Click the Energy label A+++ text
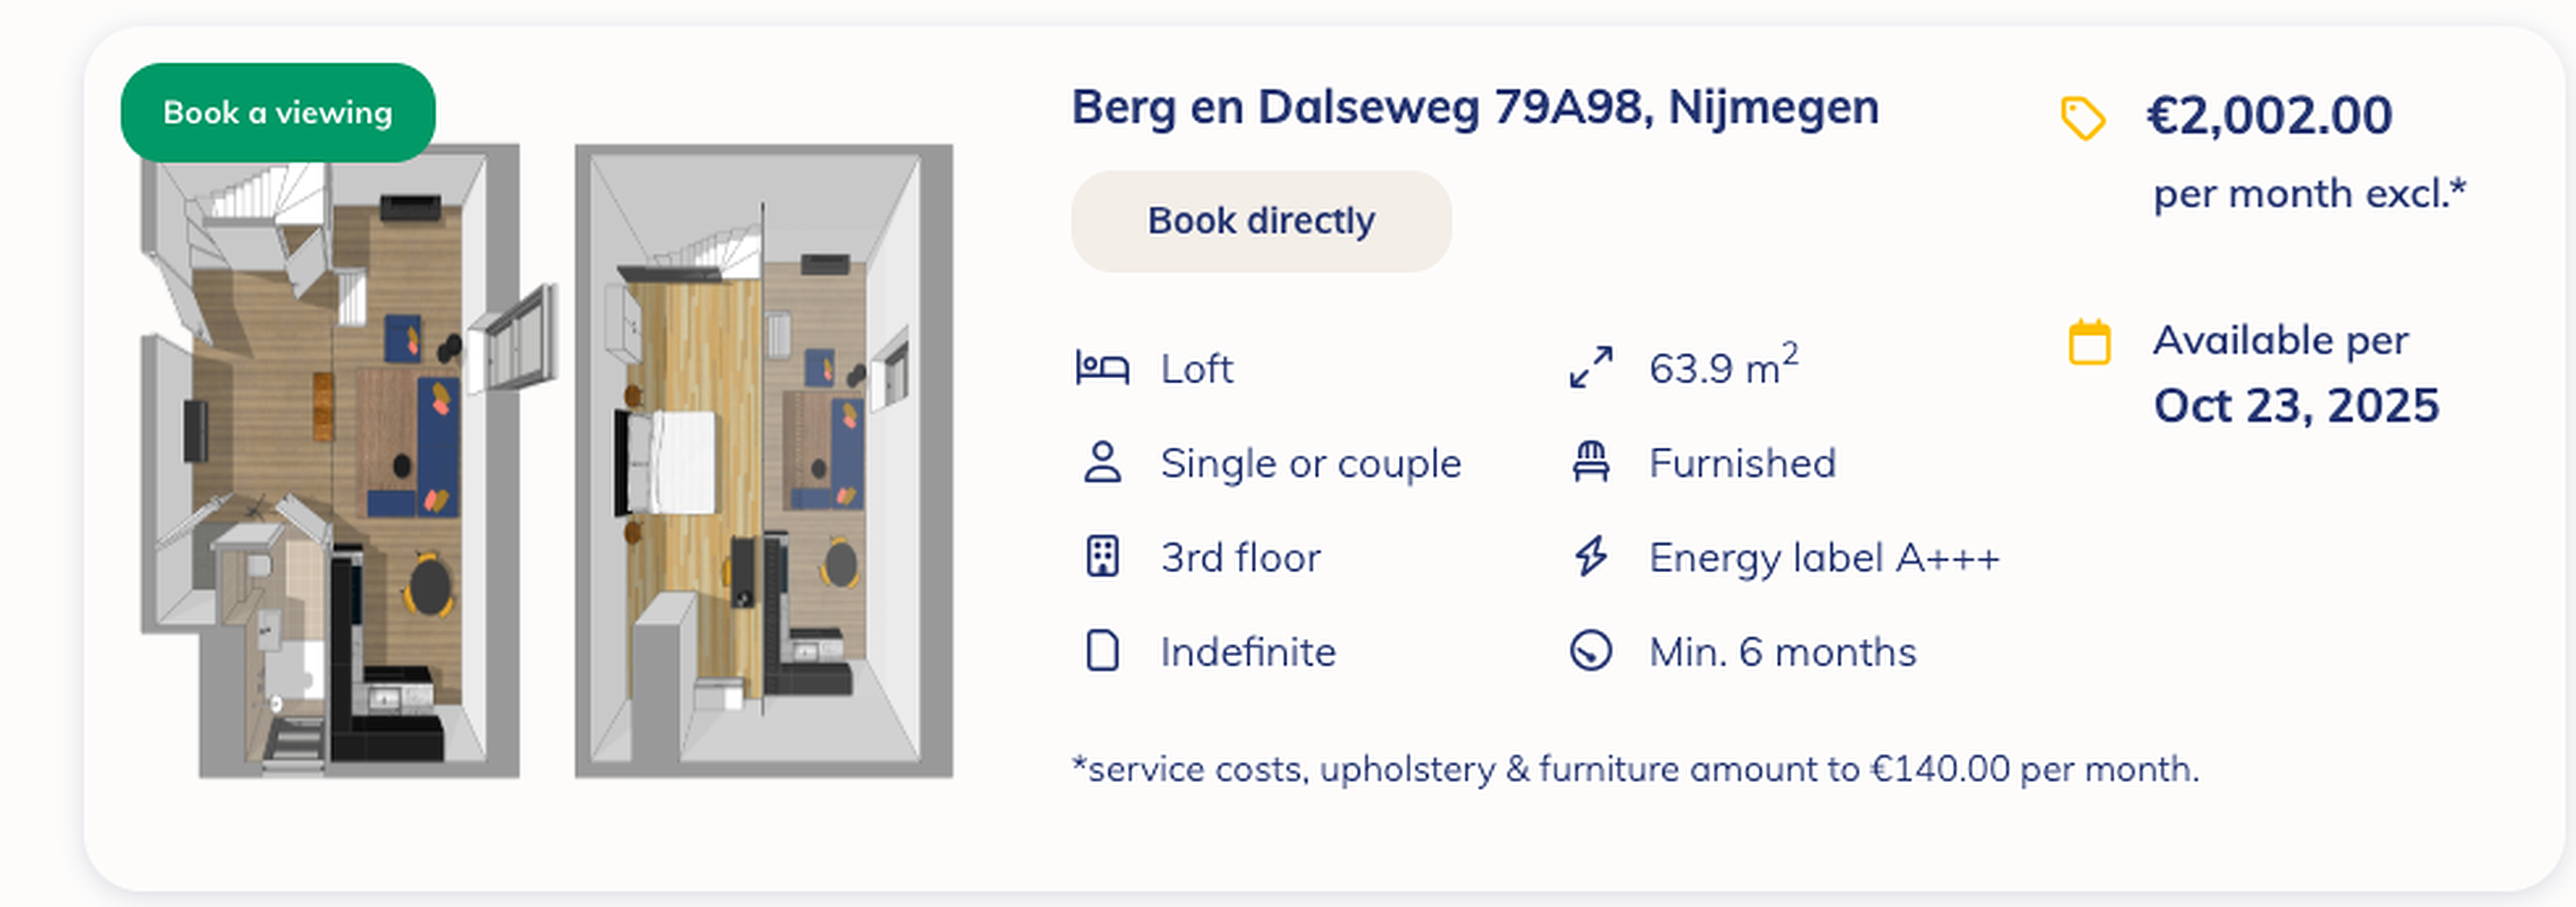 (x=1823, y=558)
